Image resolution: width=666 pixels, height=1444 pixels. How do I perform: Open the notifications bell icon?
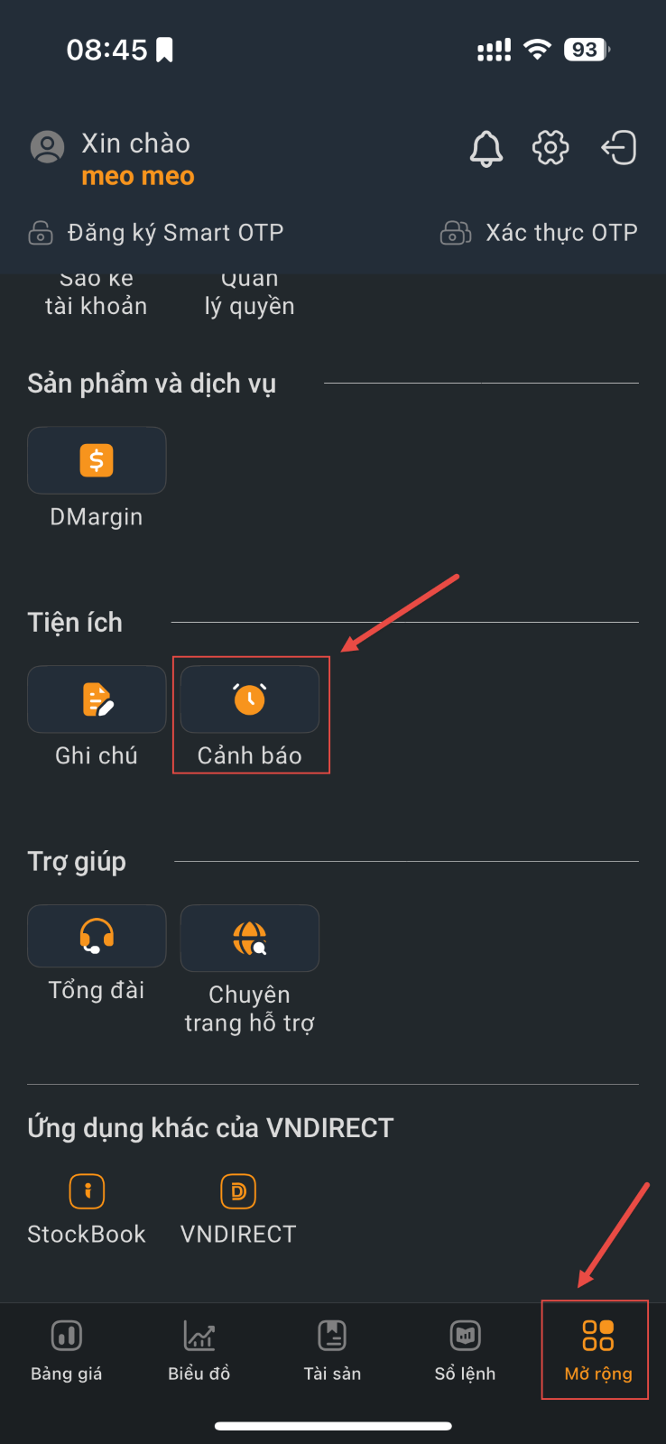pos(486,148)
